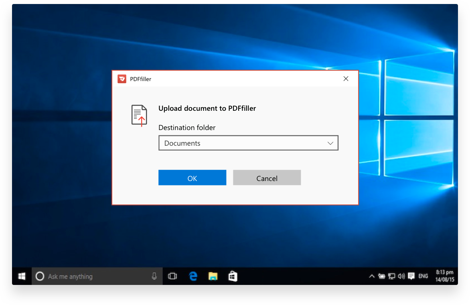Click the Cortana circle icon
Screen dimensions: 470x305
coord(40,276)
